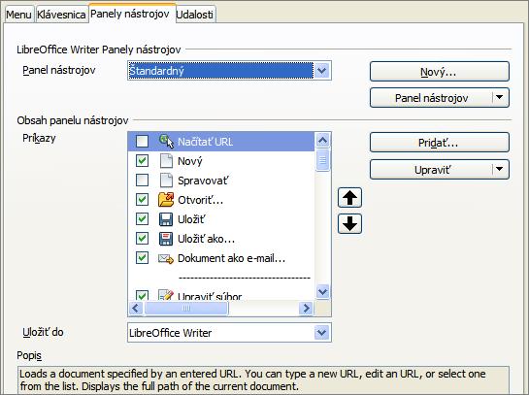Click the Nový... button

(x=440, y=72)
